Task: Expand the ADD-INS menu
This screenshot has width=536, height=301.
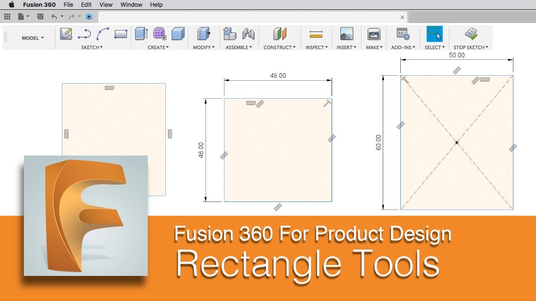Action: tap(403, 47)
